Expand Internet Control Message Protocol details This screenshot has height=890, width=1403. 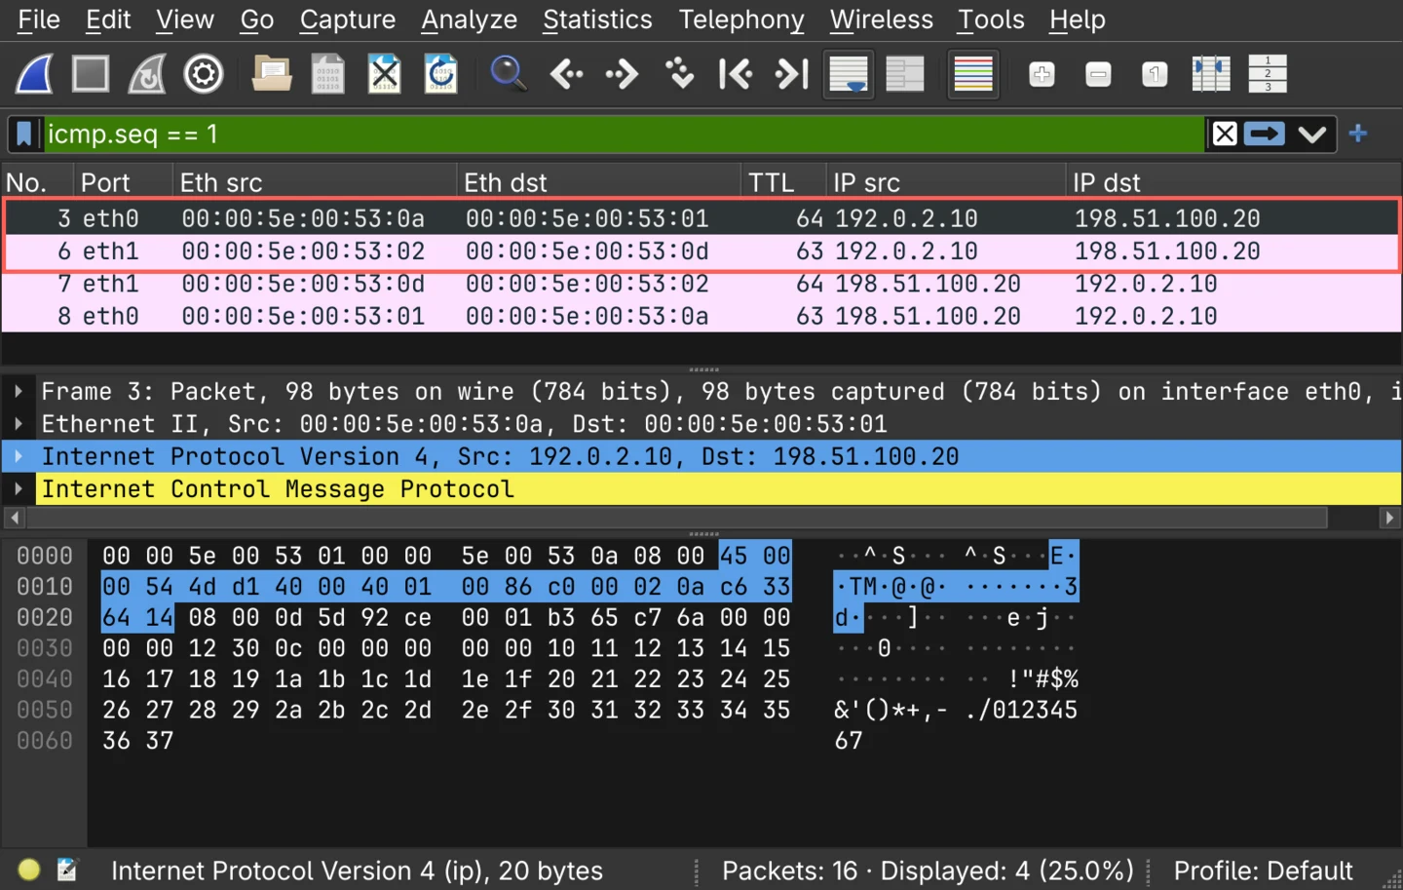(x=19, y=488)
